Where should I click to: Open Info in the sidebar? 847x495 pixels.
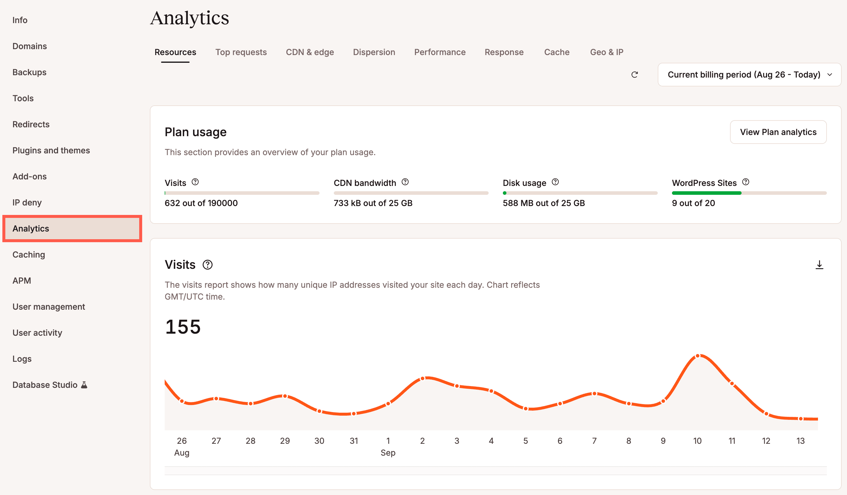(20, 20)
